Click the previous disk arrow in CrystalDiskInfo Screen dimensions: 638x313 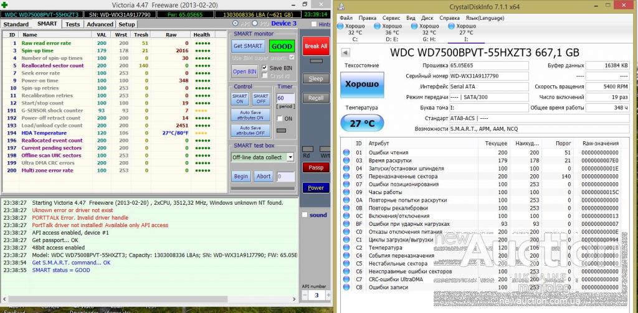tap(345, 52)
